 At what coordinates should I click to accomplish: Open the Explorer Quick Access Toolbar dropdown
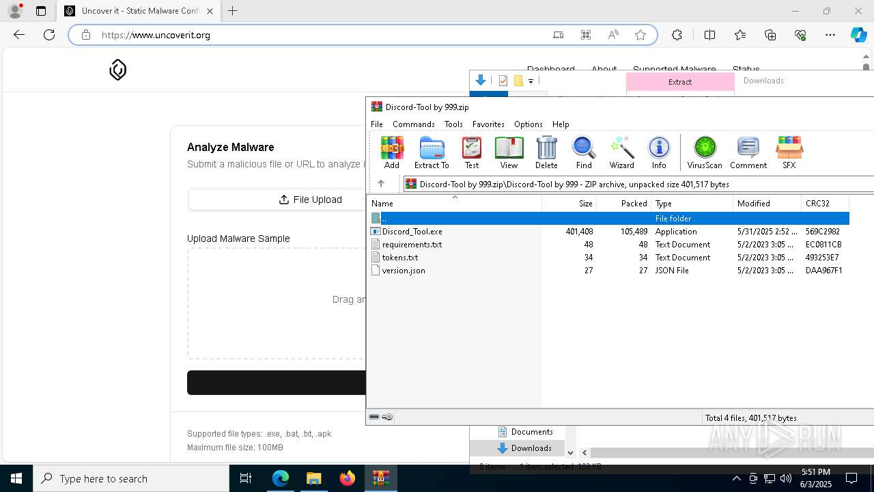531,81
